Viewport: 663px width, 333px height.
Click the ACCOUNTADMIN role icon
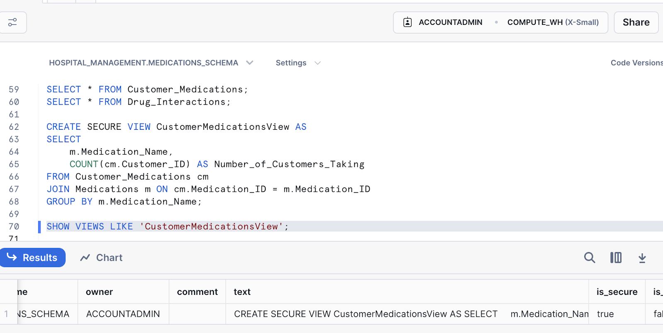(407, 22)
